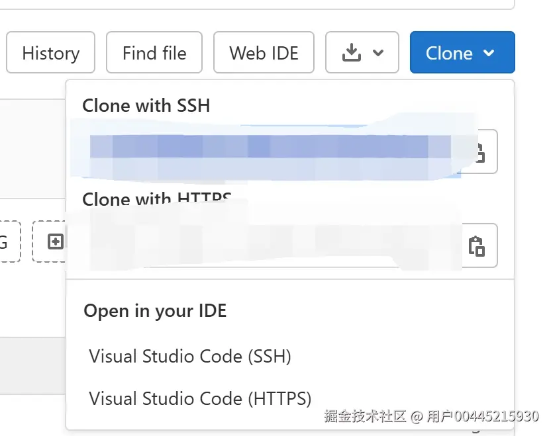The width and height of the screenshot is (551, 436).
Task: Open the commit History
Action: point(50,53)
